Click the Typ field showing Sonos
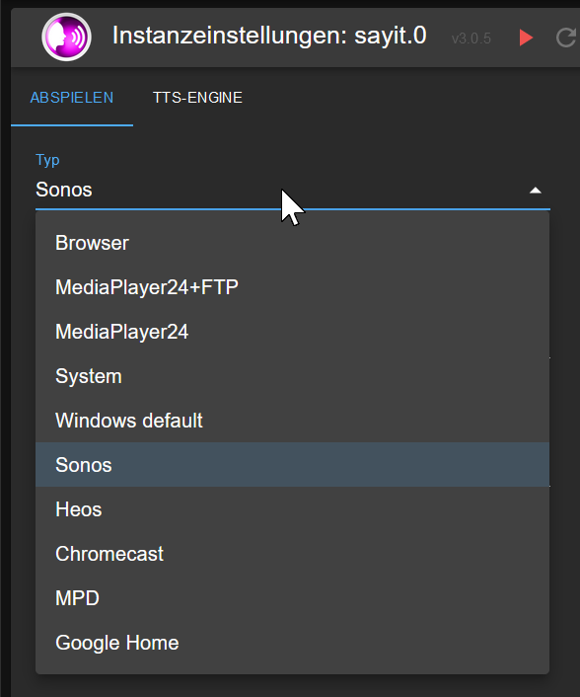580x697 pixels. [293, 190]
